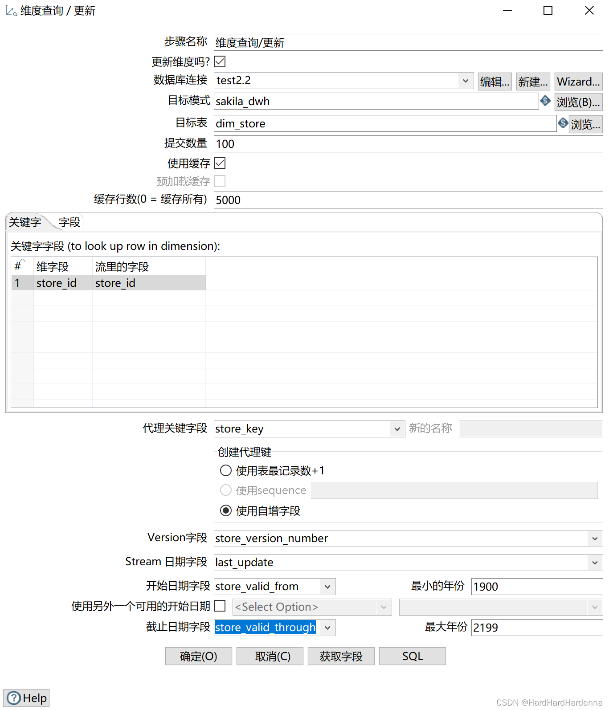Enable alternative start date checkbox
Screen dimensions: 609x710
tap(220, 606)
